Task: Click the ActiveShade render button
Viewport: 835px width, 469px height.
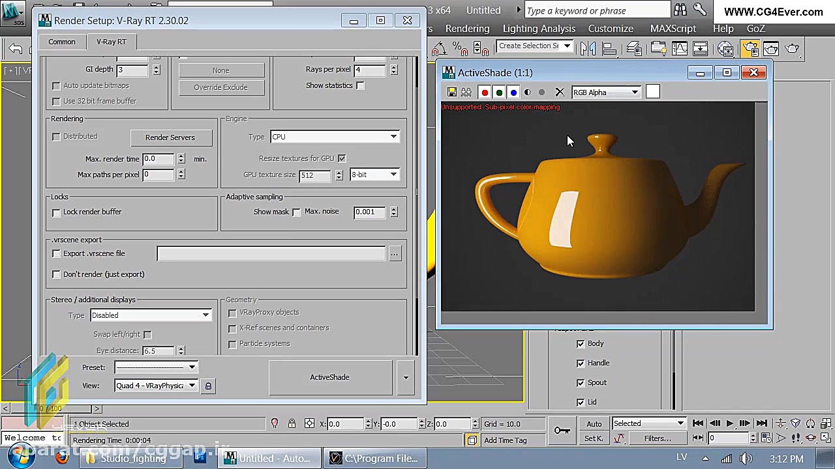Action: [x=330, y=377]
